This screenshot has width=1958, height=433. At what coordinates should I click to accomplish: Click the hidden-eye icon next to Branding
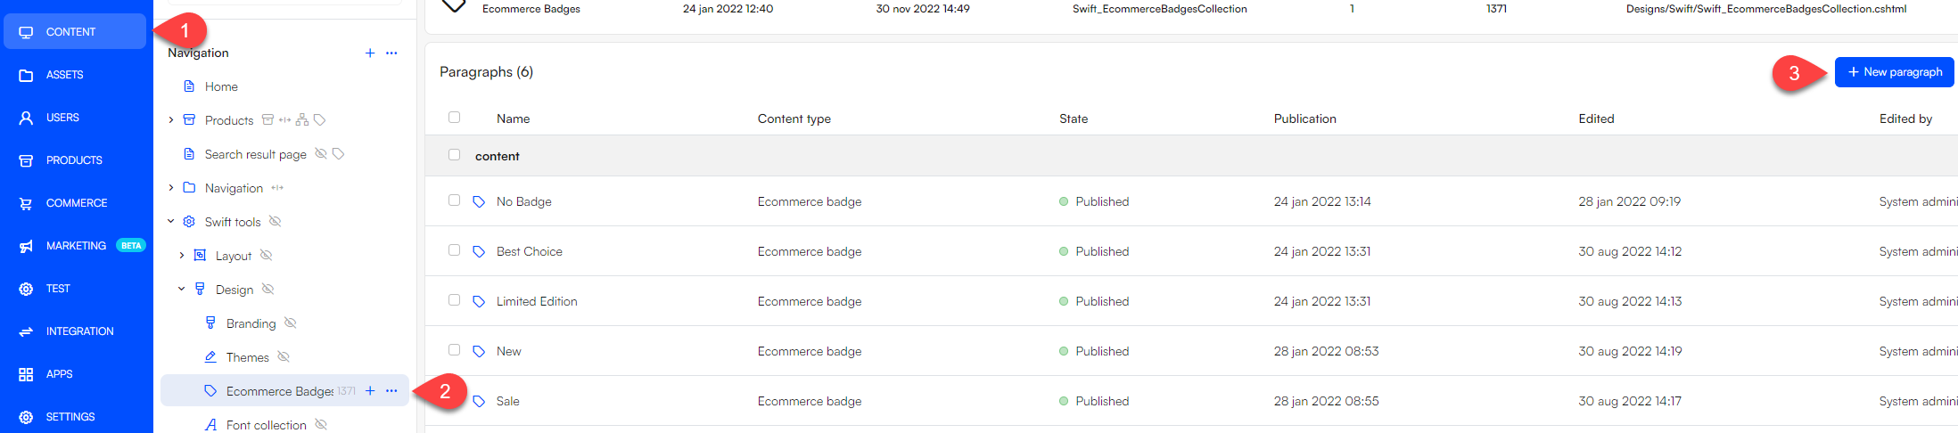click(x=290, y=323)
